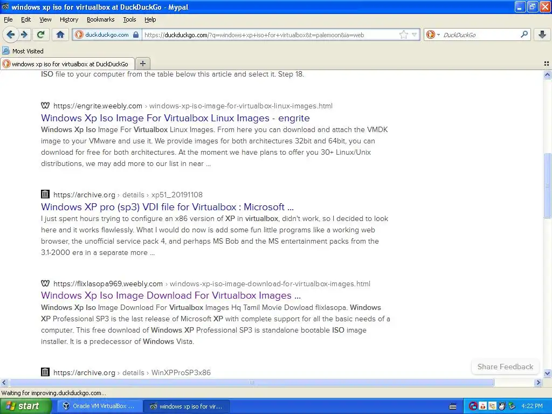Open the Help menu

(x=150, y=19)
